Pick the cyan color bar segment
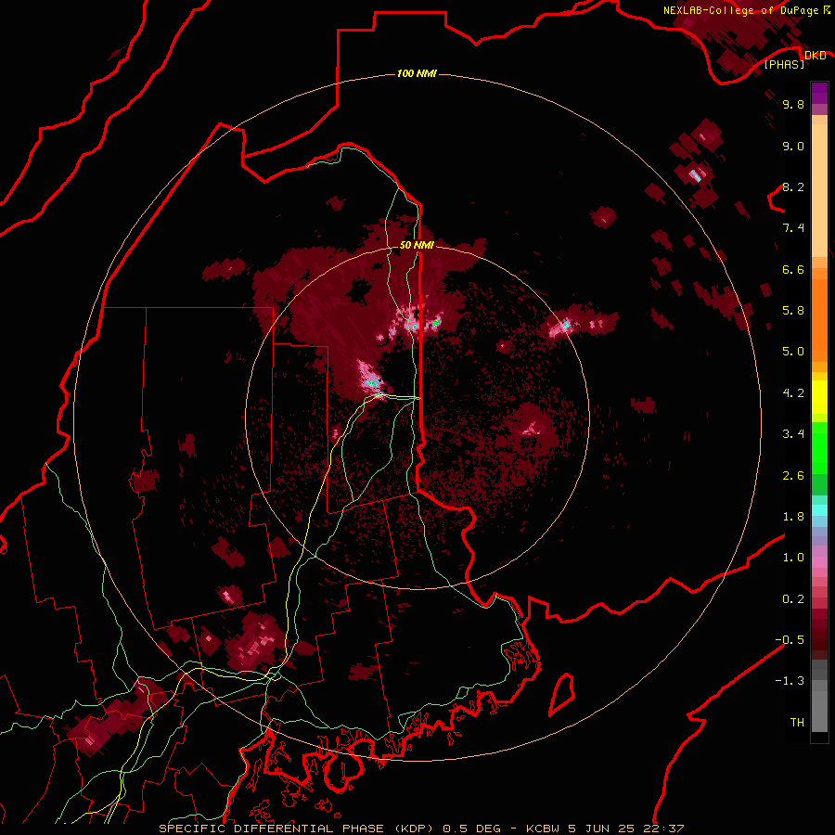Screen dimensions: 835x835 click(x=819, y=510)
